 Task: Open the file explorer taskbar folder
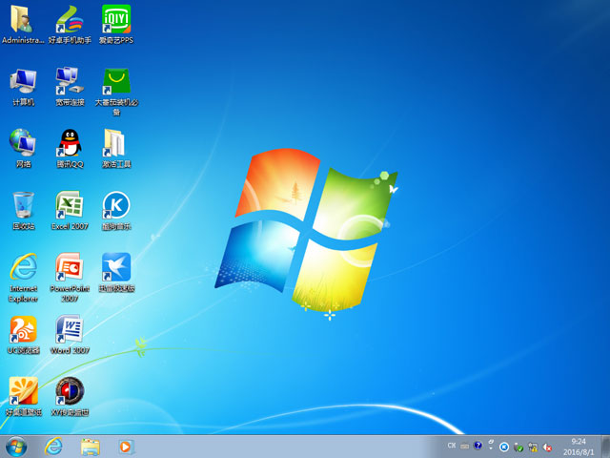point(91,446)
